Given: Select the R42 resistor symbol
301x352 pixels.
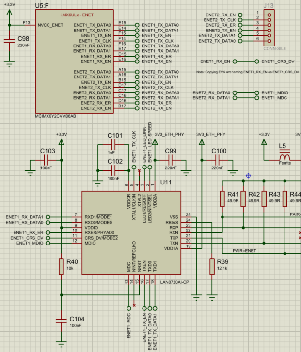Looking at the screenshot, I should (243, 199).
